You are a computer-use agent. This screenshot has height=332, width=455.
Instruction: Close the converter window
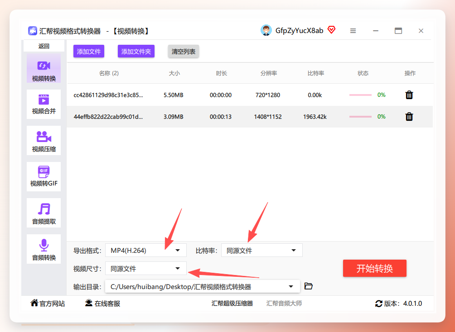[x=421, y=31]
